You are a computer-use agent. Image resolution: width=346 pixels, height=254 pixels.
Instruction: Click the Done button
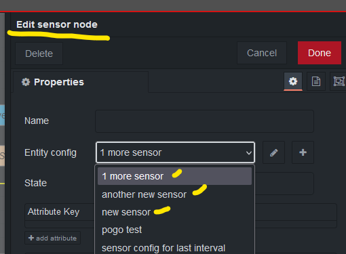(320, 53)
